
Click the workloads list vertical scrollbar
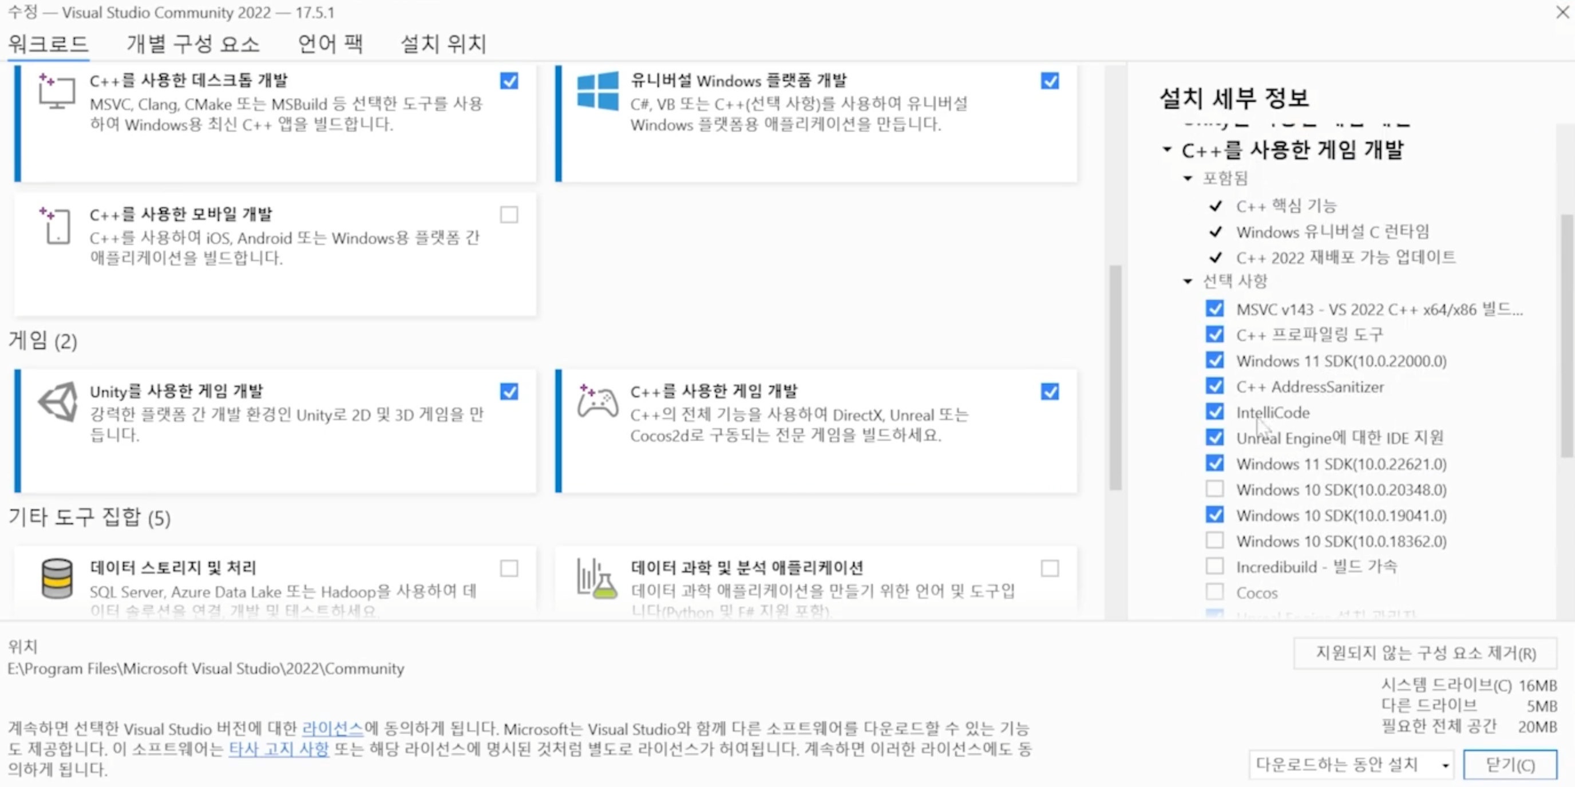coord(1115,376)
